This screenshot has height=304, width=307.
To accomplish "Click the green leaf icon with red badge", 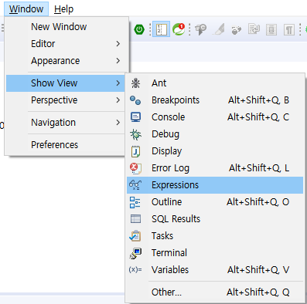I will (179, 29).
